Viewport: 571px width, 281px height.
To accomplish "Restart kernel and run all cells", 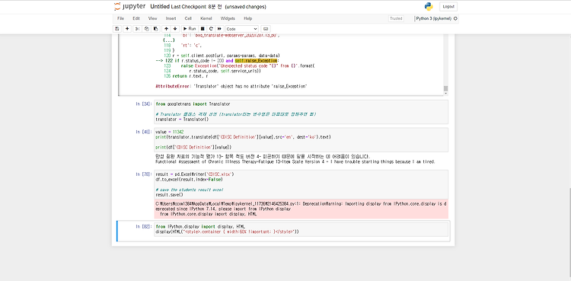I will coord(219,28).
